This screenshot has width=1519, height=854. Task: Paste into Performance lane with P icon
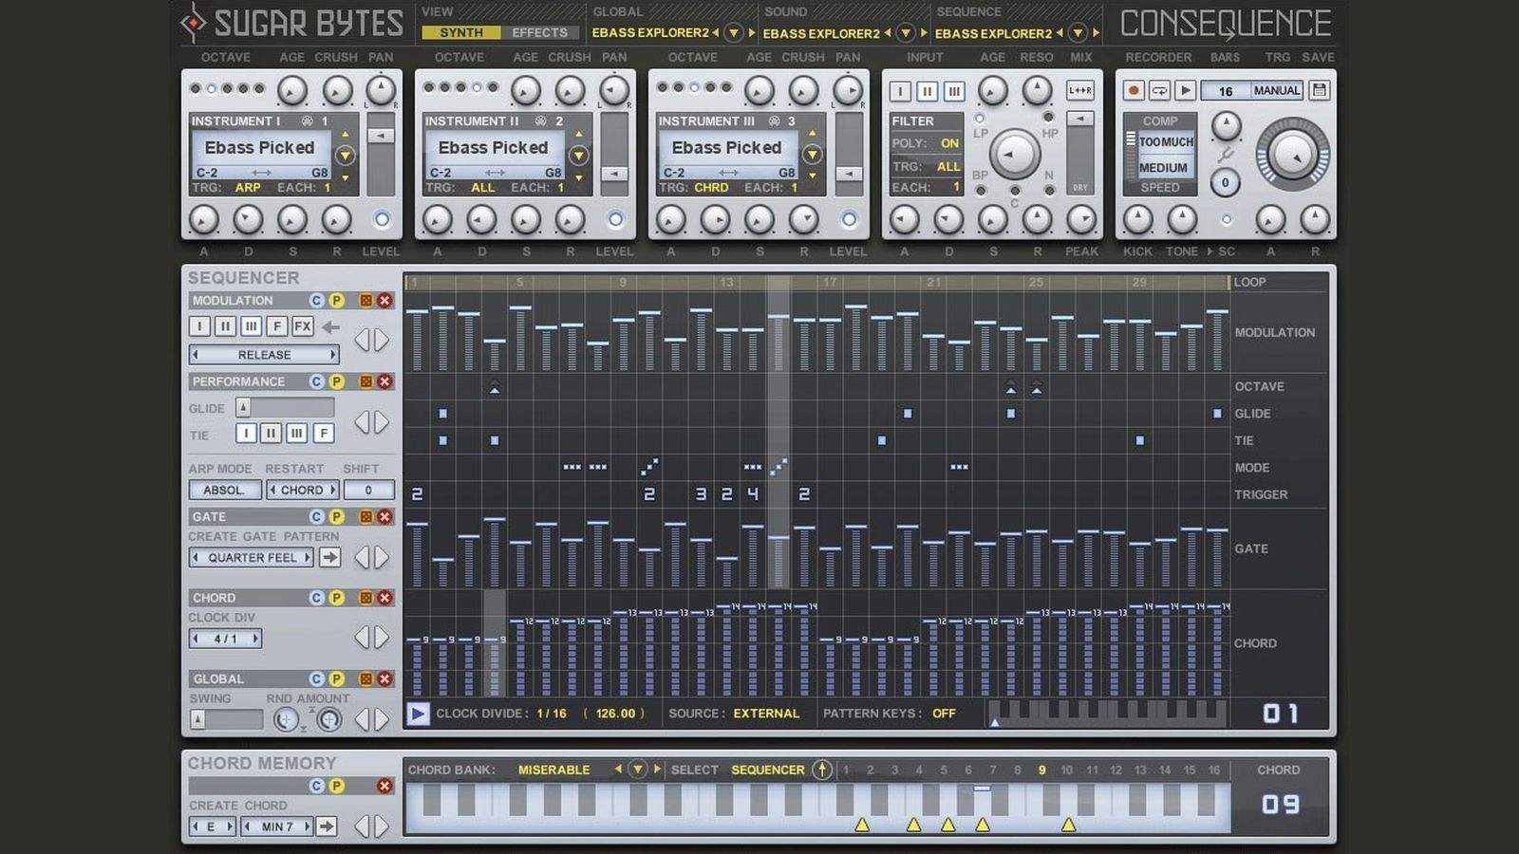tap(336, 381)
